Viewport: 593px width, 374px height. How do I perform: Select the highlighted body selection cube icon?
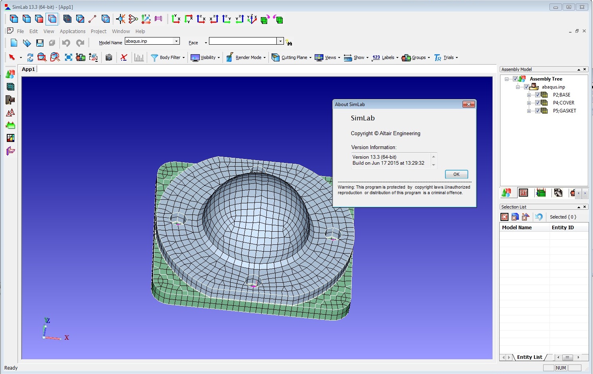click(52, 19)
